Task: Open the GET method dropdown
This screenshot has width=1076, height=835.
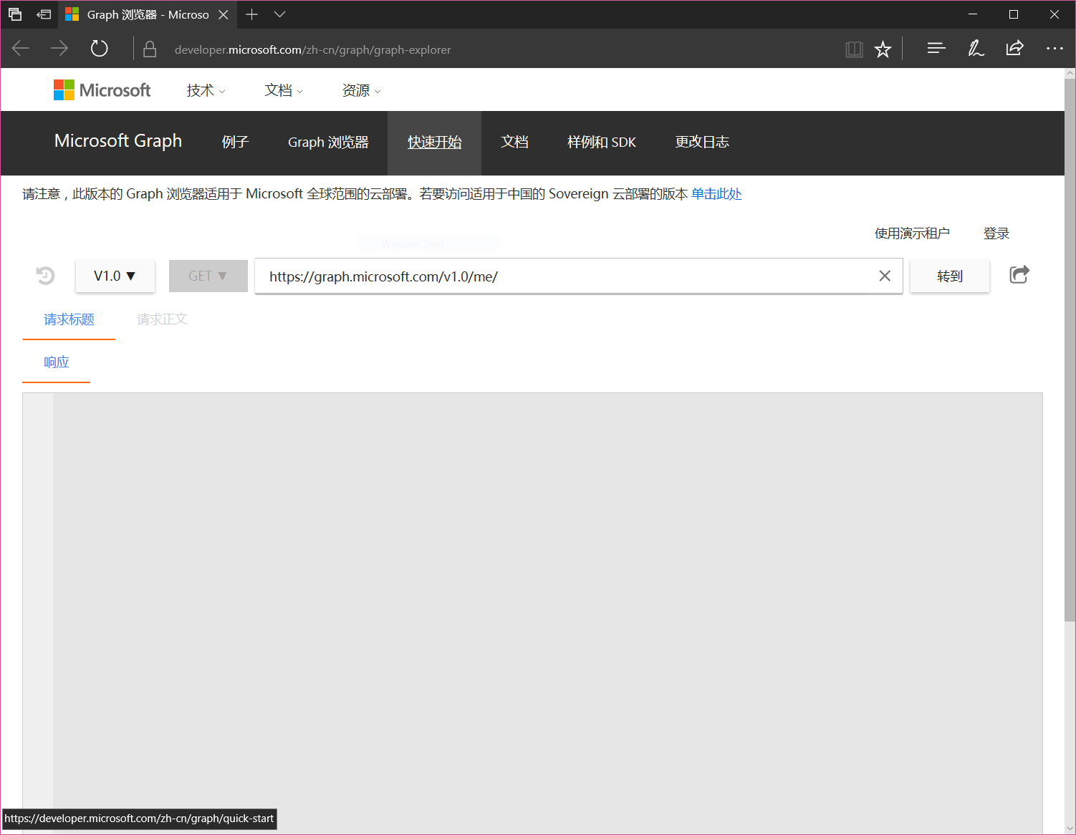Action: (208, 276)
